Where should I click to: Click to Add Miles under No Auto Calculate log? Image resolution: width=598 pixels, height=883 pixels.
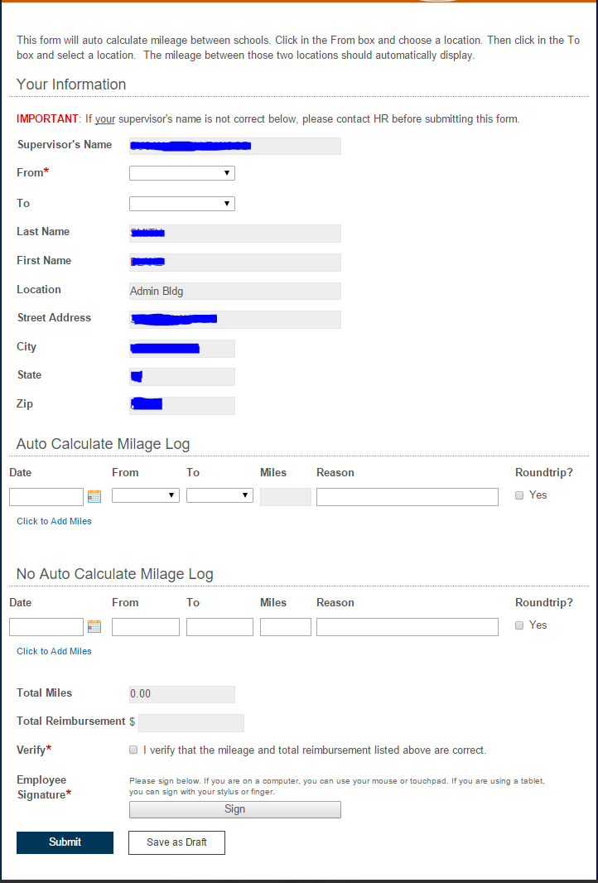coord(55,651)
